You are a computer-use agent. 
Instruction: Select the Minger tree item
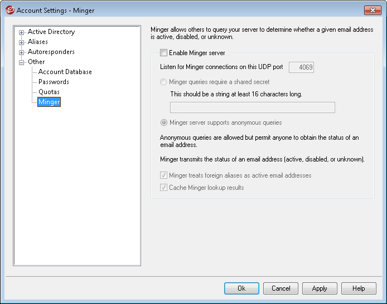tap(49, 102)
